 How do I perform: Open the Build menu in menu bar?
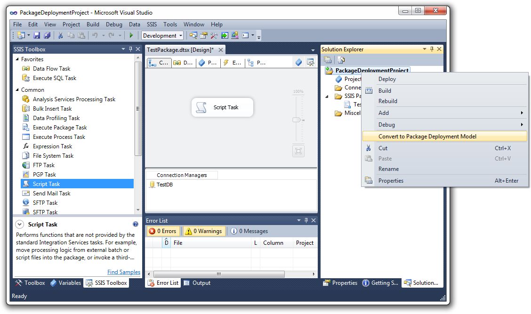point(93,24)
